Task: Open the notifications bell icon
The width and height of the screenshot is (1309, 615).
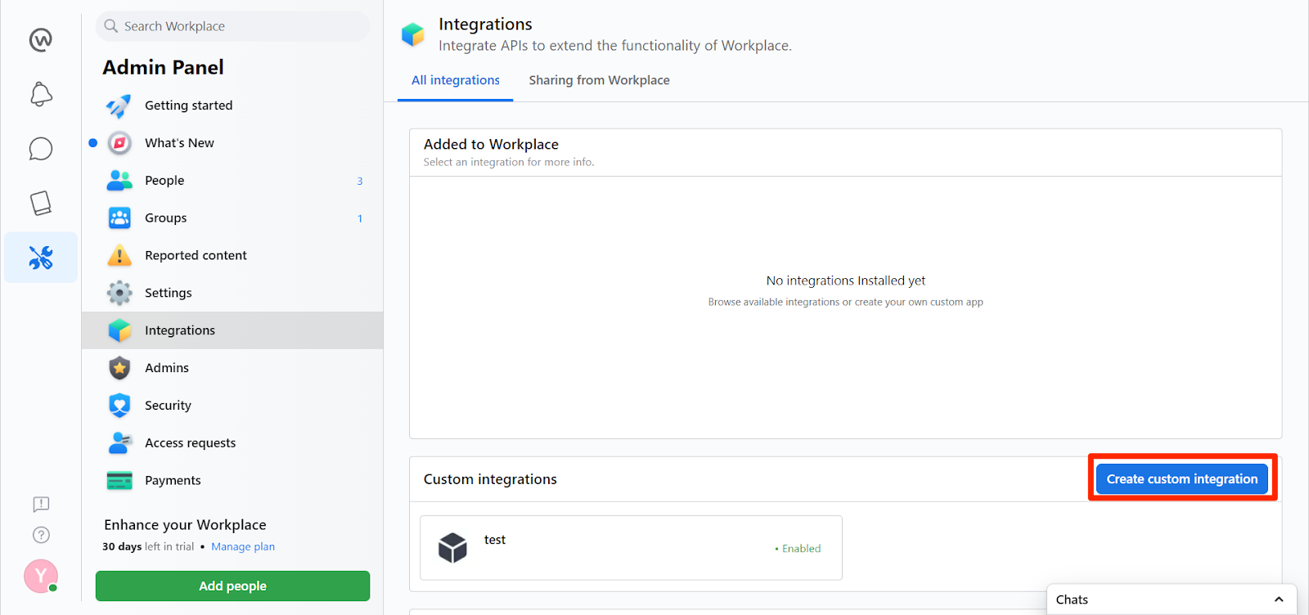Action: pos(41,94)
